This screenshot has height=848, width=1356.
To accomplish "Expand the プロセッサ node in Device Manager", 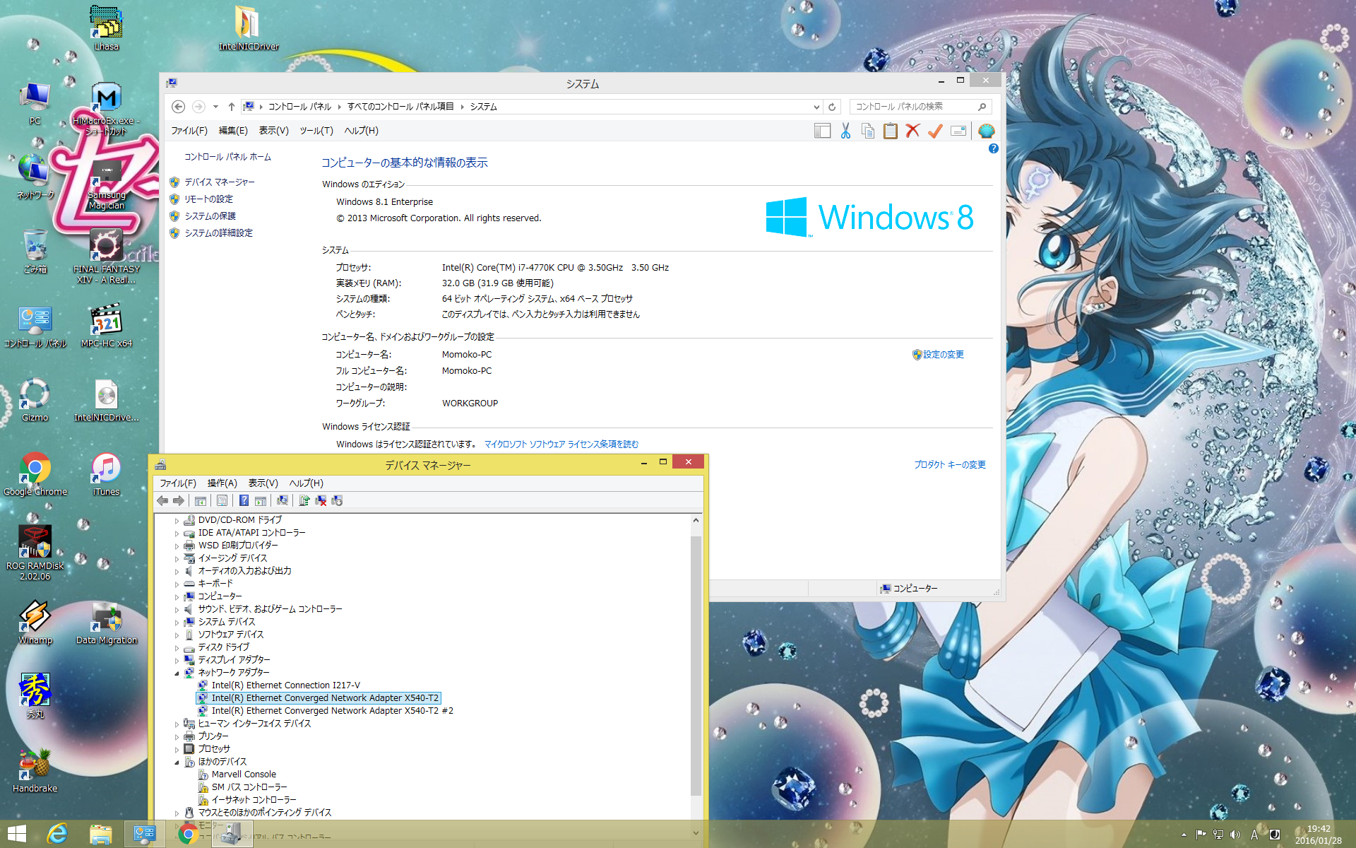I will pos(177,749).
